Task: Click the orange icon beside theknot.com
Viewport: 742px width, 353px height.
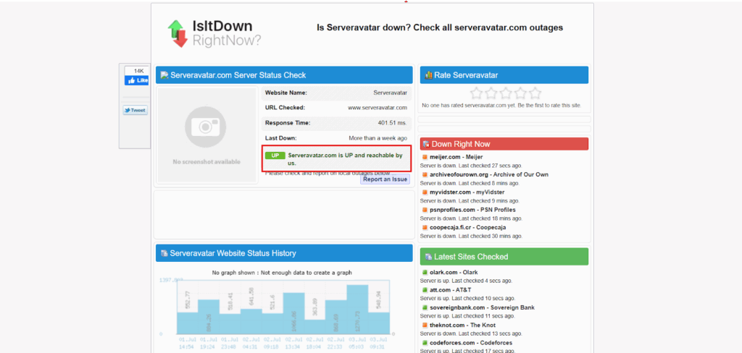Action: pyautogui.click(x=425, y=325)
